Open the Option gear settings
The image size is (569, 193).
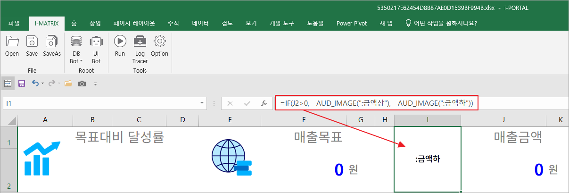[x=159, y=46]
